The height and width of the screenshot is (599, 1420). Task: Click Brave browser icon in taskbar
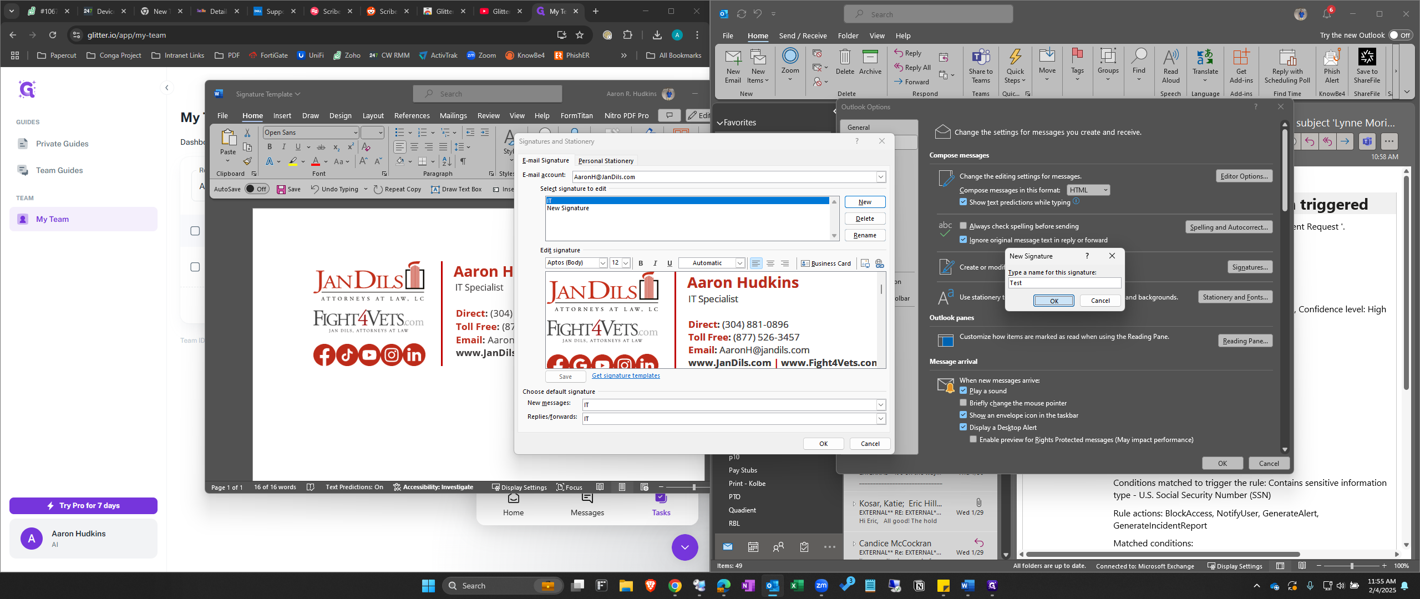click(x=650, y=586)
